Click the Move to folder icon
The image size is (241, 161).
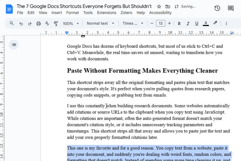168,6
